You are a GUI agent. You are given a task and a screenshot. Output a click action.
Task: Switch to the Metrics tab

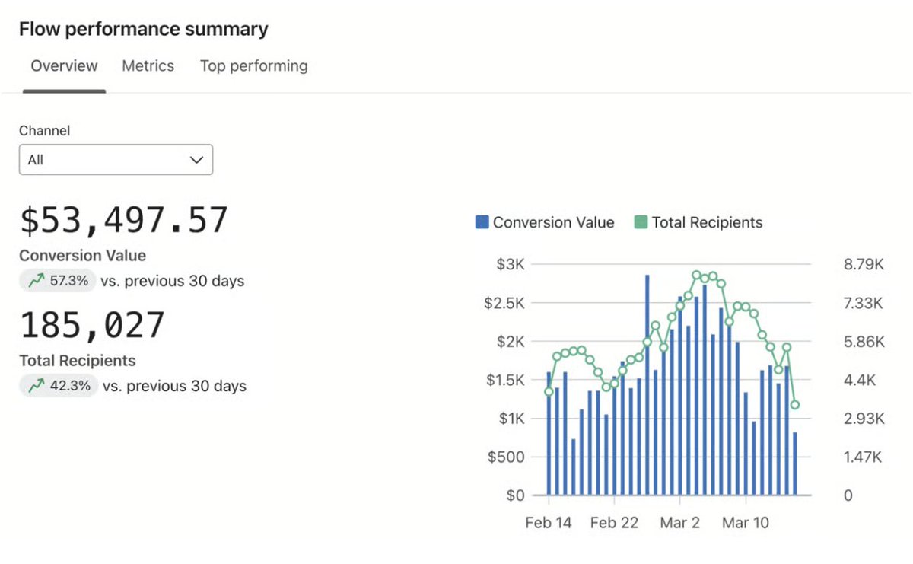click(x=148, y=66)
